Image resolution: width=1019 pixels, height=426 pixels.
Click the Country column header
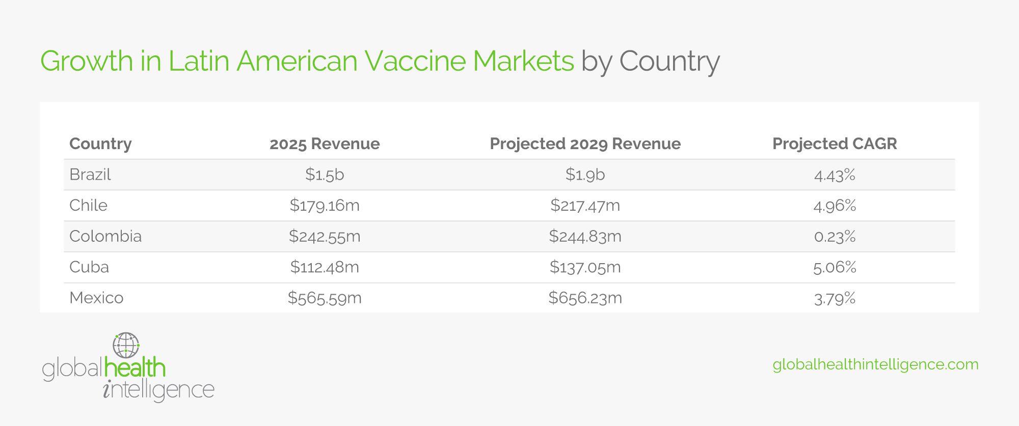point(100,144)
